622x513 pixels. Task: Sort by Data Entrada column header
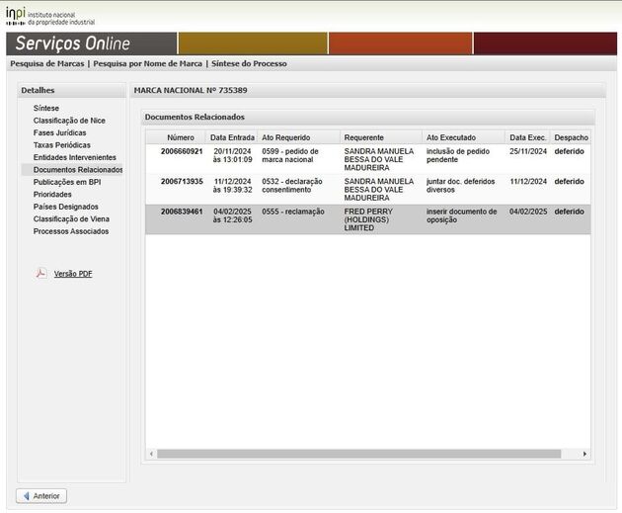coord(232,137)
